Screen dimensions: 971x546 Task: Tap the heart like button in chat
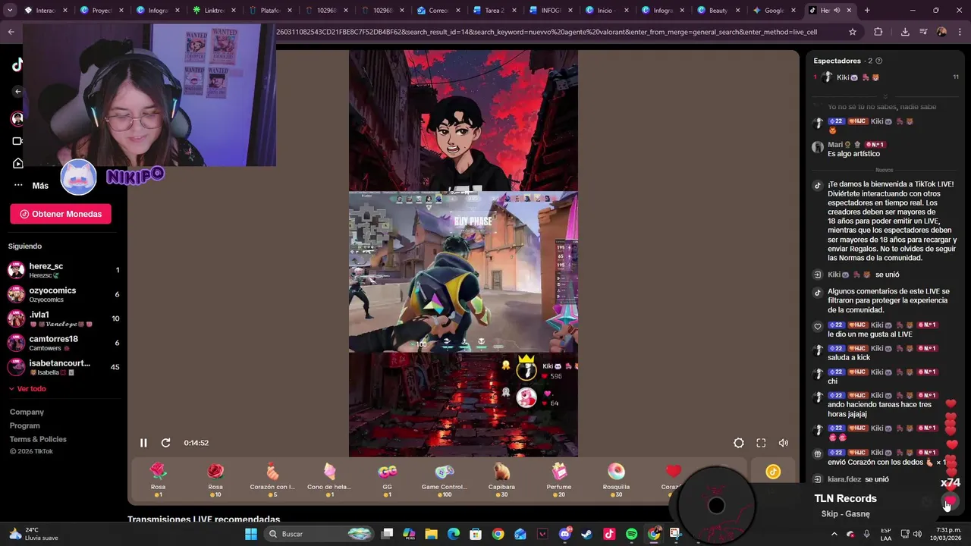tap(950, 500)
